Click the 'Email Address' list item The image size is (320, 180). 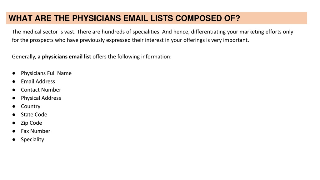38,82
